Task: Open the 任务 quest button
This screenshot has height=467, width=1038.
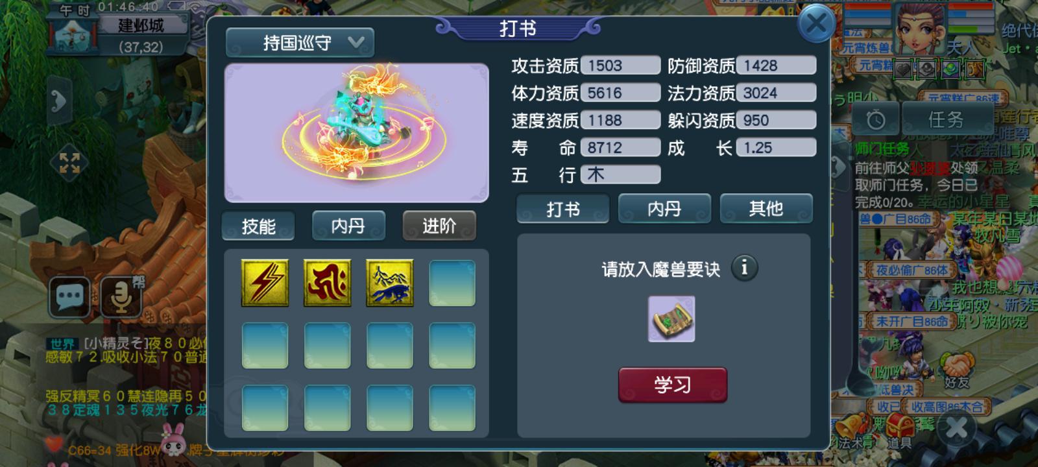Action: click(x=946, y=119)
